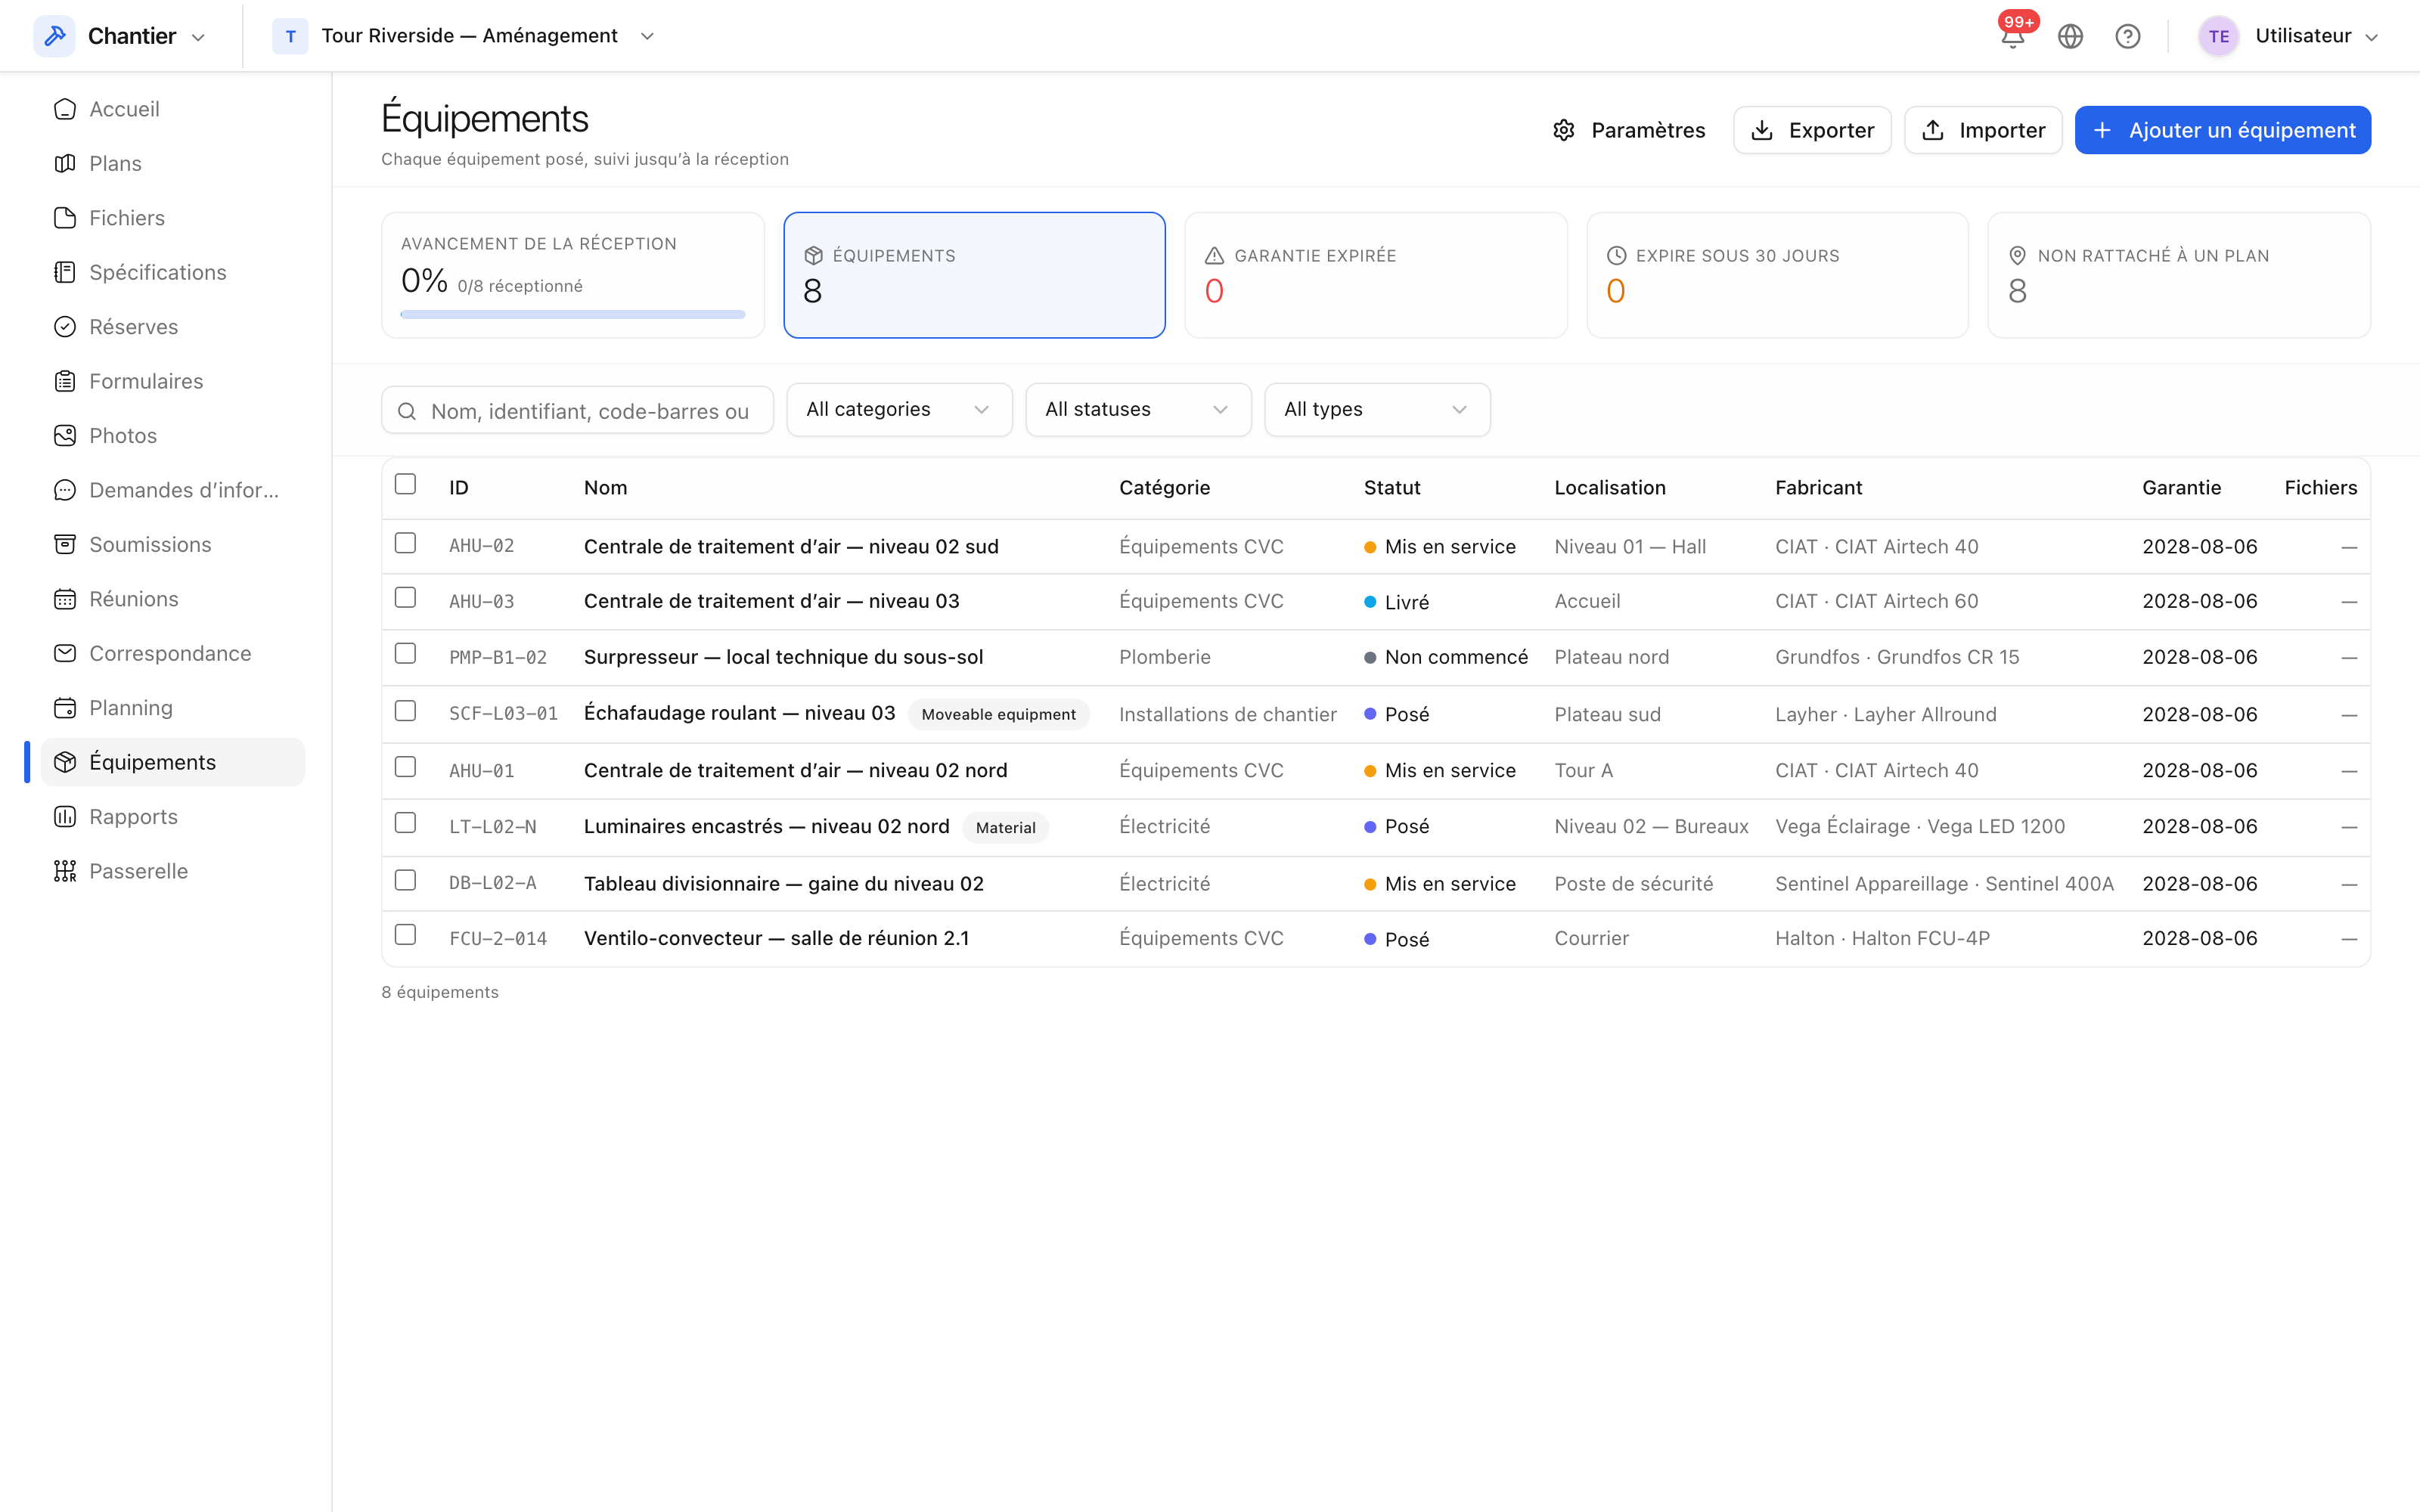Screen dimensions: 2420x1512
Task: Click the Chantier hammer logo icon
Action: click(x=54, y=36)
